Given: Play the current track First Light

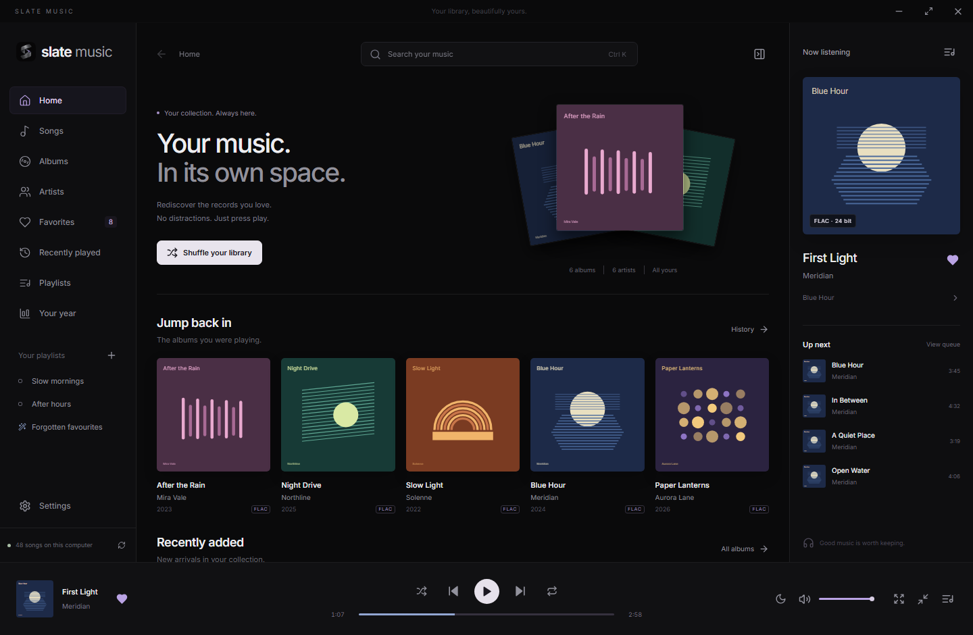Looking at the screenshot, I should [x=487, y=591].
